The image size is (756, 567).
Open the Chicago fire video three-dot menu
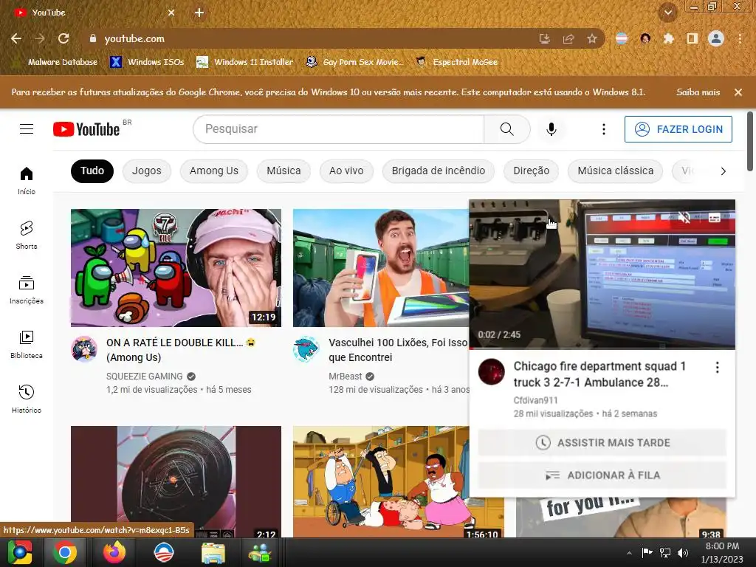[x=718, y=368]
